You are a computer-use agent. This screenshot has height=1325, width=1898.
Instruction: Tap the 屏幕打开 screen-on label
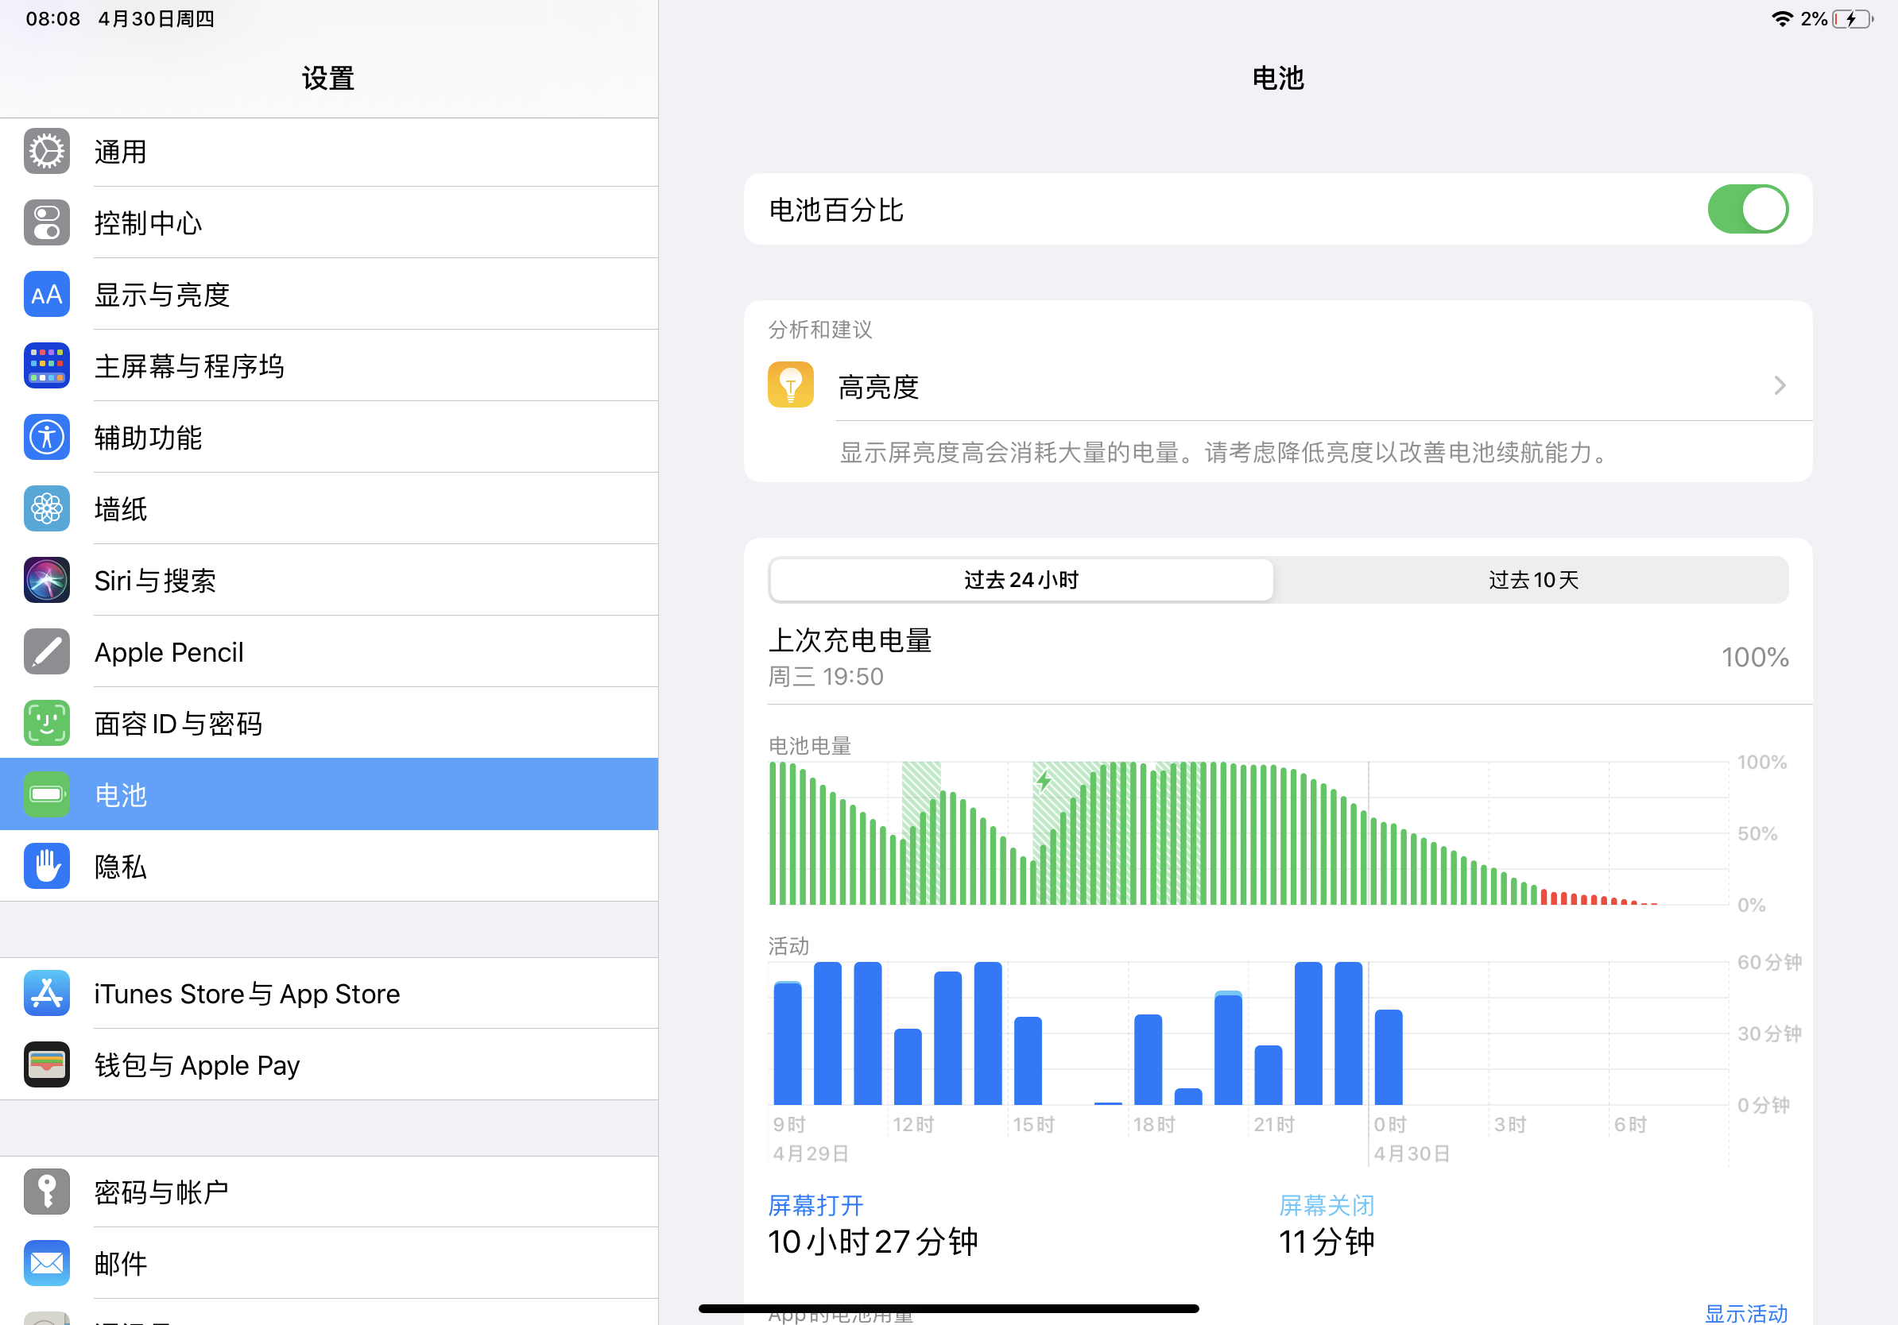tap(815, 1205)
